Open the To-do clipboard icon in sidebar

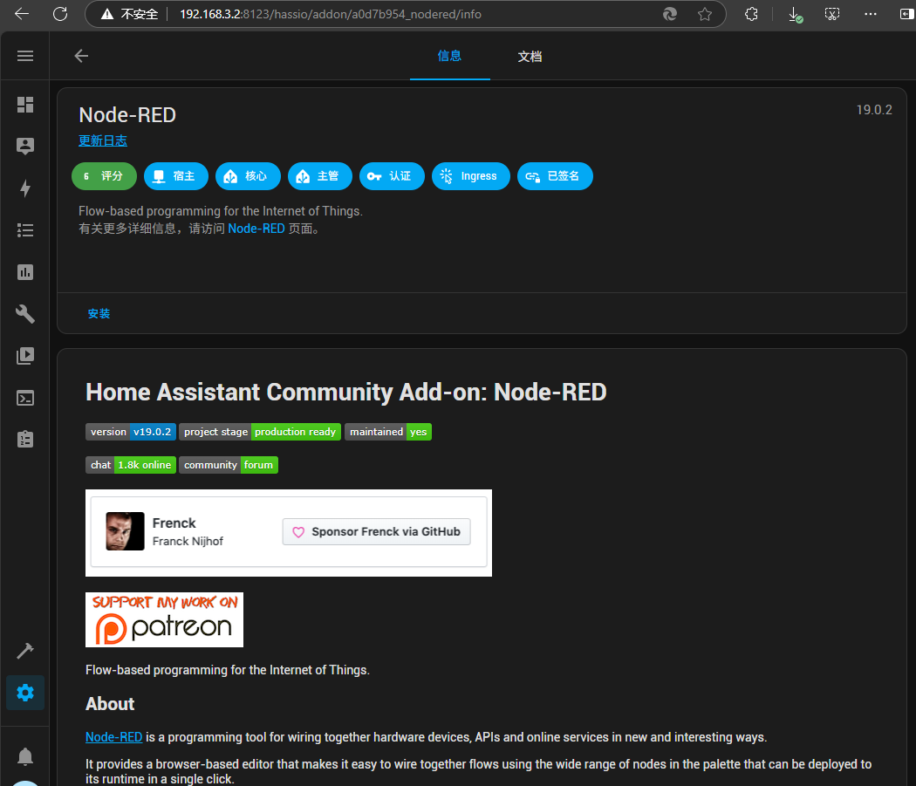pos(25,440)
